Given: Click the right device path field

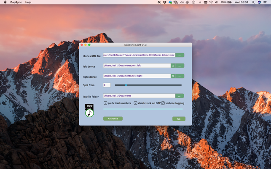Looking at the screenshot, I should [x=137, y=76].
